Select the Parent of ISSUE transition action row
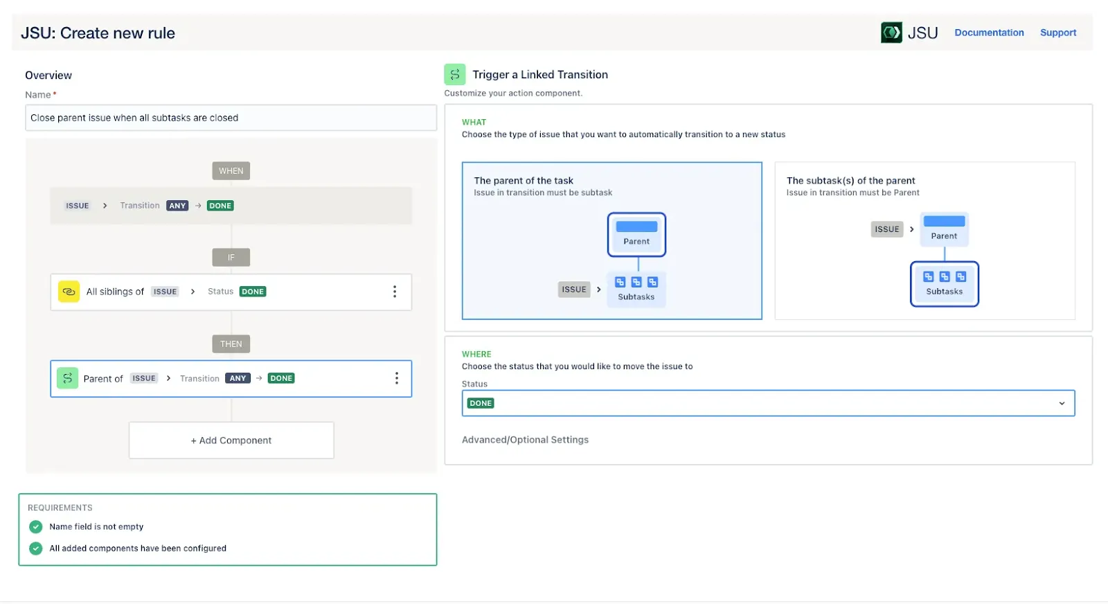 point(231,378)
